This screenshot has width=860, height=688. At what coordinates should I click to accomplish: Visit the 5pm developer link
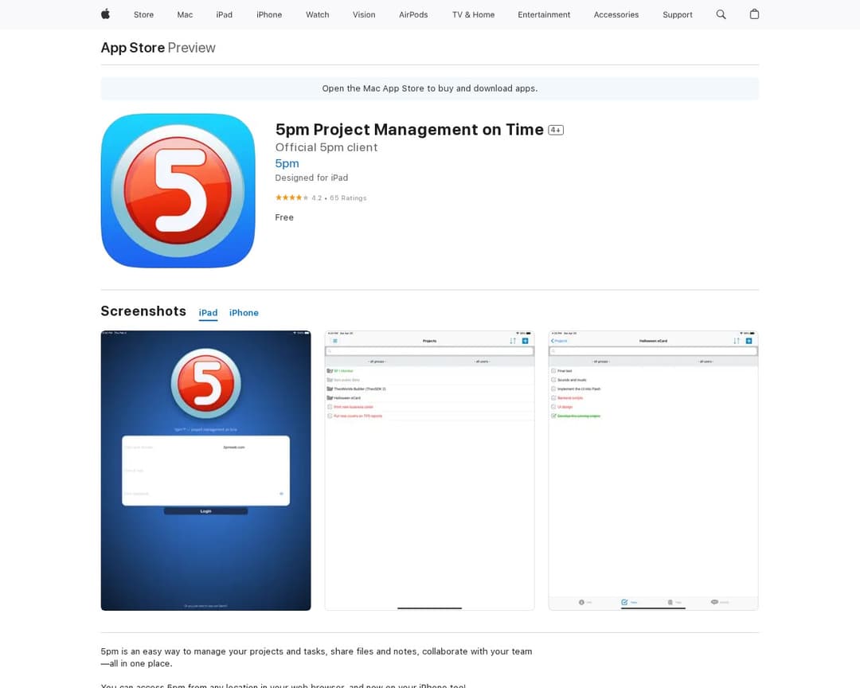click(x=287, y=163)
